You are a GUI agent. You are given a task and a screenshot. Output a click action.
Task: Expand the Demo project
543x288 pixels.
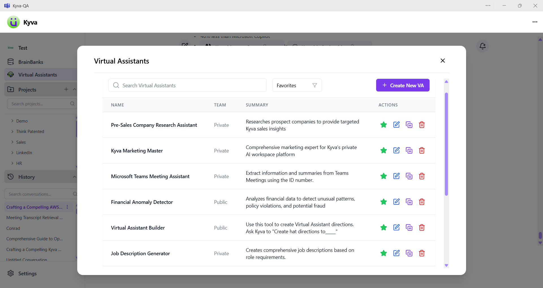[x=22, y=121]
